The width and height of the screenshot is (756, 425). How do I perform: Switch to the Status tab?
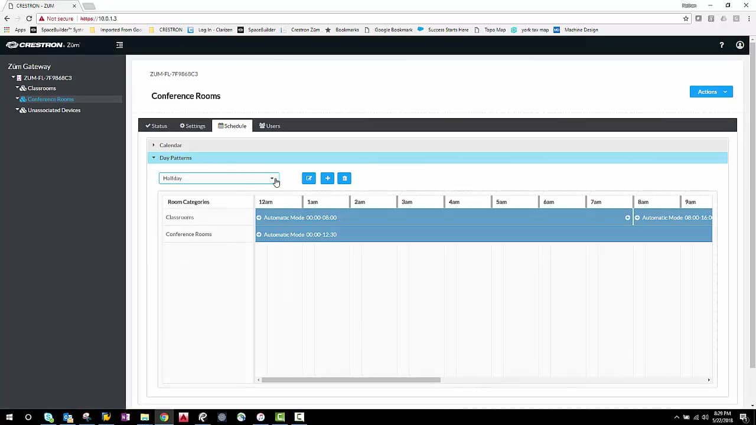[157, 126]
